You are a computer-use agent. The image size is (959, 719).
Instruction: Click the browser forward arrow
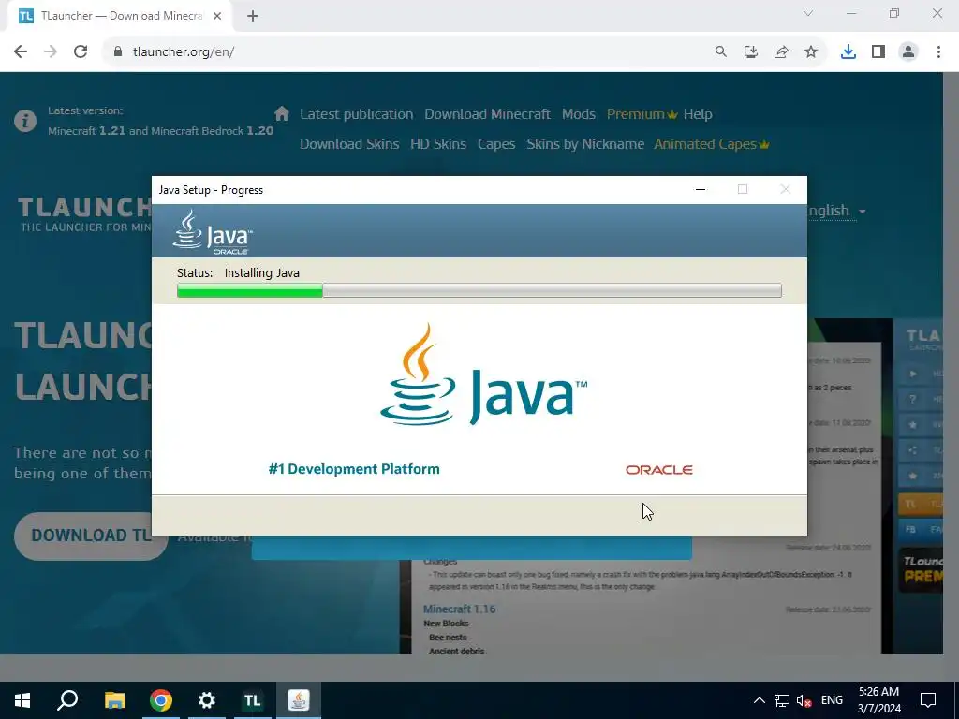click(51, 52)
